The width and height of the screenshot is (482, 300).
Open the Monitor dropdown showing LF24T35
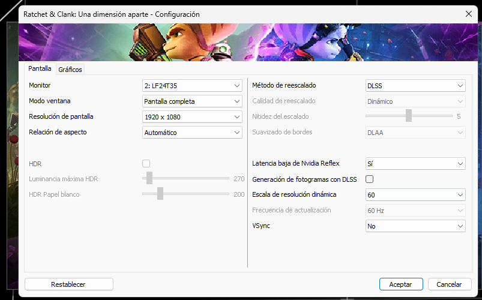tap(192, 86)
